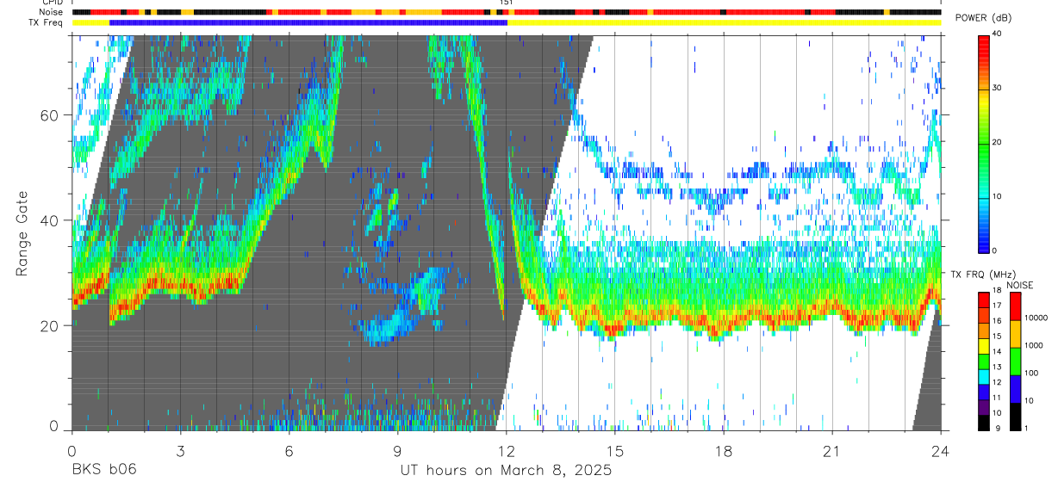Click the red segment of the NOISE color bar
1058x488 pixels.
(1014, 306)
